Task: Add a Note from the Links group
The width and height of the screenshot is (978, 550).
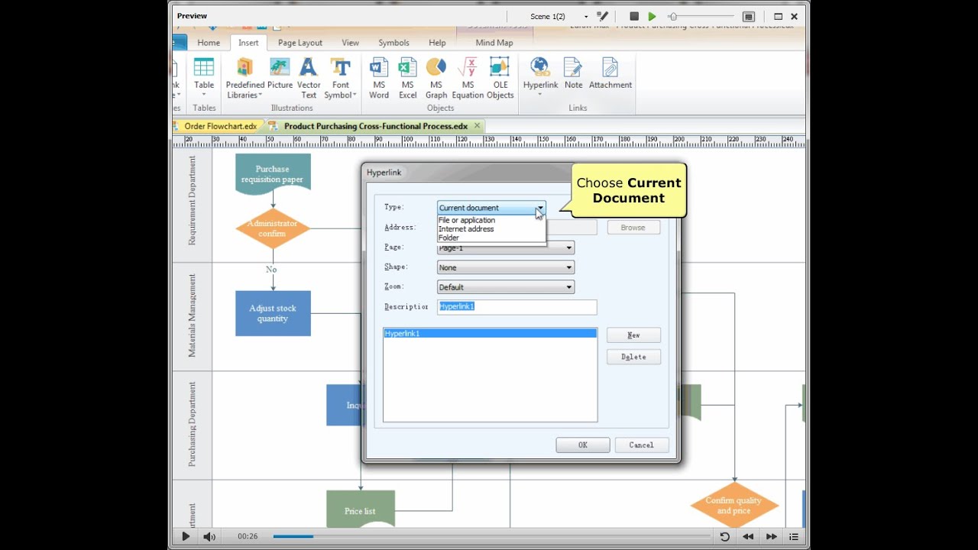Action: click(573, 73)
